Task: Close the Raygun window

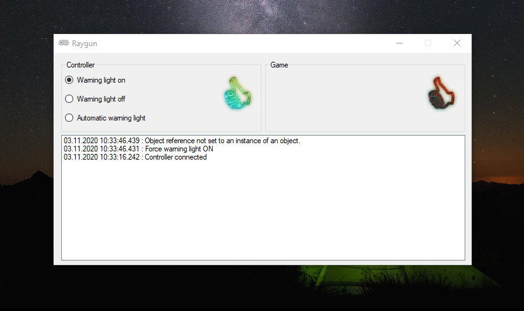Action: (457, 43)
